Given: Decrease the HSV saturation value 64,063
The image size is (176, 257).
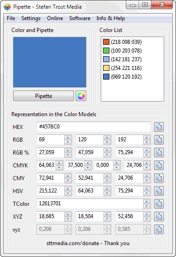Looking at the screenshot, I should [107, 193].
